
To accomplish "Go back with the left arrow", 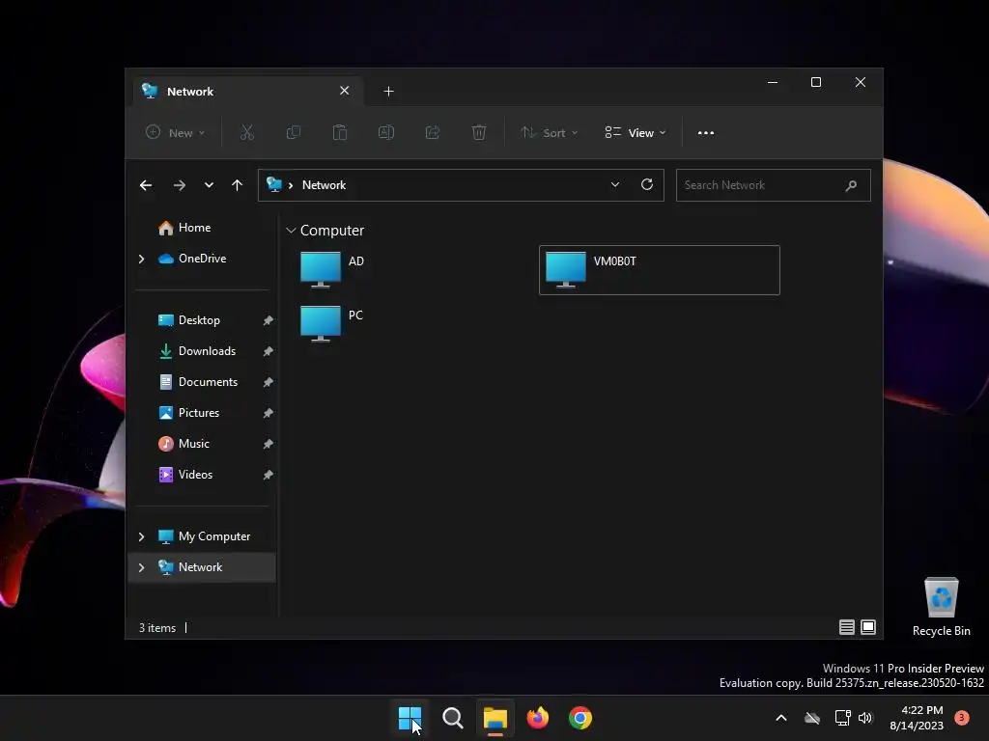I will 146,185.
